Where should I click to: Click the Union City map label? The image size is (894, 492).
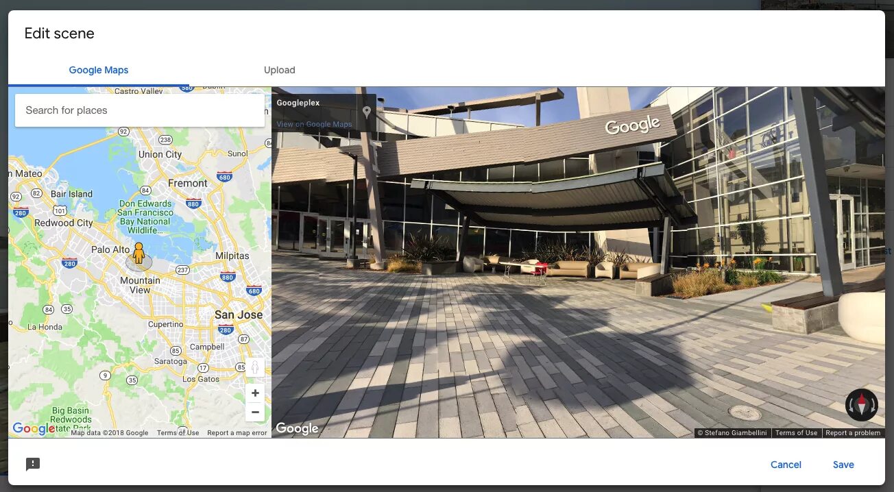click(x=160, y=154)
